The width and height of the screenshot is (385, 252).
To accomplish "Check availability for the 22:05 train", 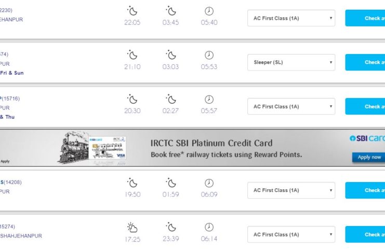I will [365, 18].
